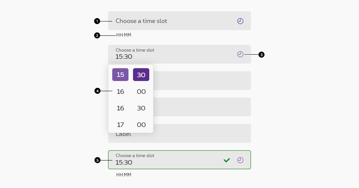Click the clock icon beside annotation marker 3
This screenshot has height=188, width=359.
[240, 54]
